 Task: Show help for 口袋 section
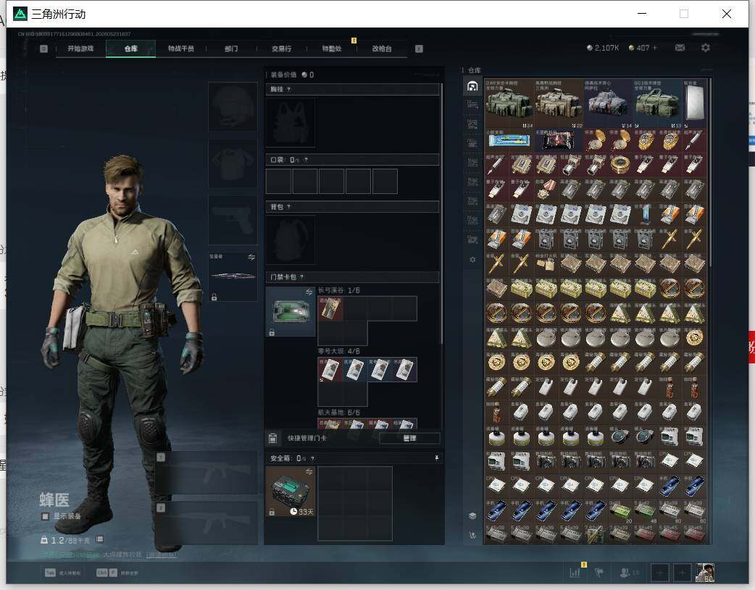(306, 160)
